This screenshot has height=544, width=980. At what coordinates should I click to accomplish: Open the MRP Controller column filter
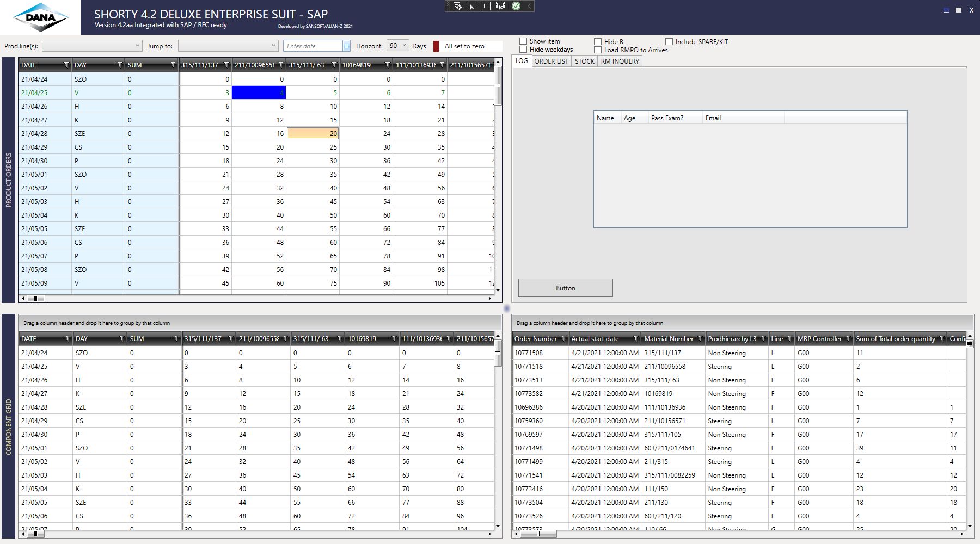[x=848, y=339]
